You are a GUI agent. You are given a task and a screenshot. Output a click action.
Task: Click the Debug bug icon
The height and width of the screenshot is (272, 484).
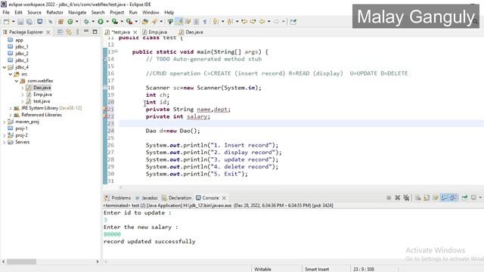(x=86, y=22)
